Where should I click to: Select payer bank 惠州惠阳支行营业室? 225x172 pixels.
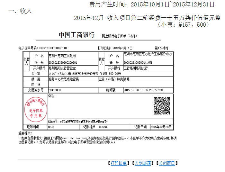pyautogui.click(x=62, y=68)
